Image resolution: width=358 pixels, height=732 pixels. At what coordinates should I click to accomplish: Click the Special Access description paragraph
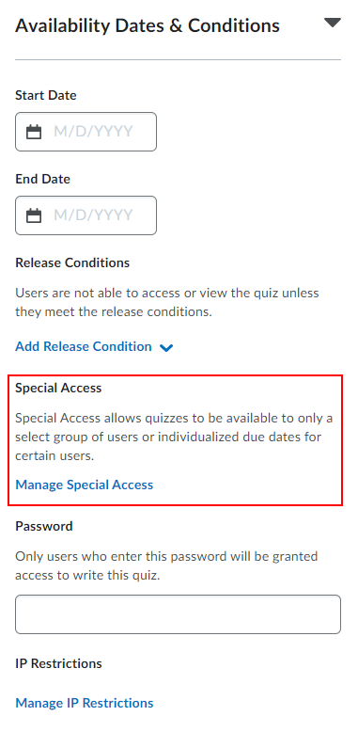[174, 437]
